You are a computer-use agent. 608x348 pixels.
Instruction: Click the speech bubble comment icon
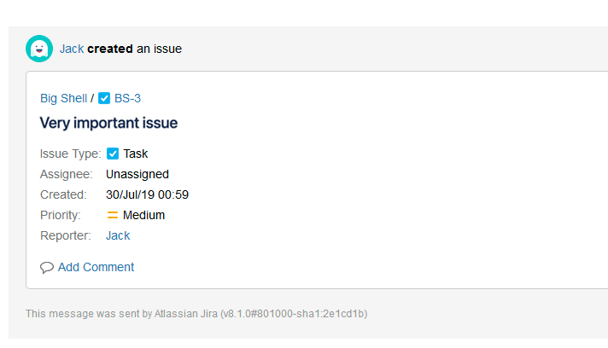click(x=47, y=267)
